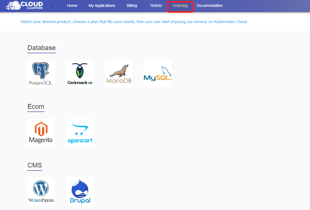The height and width of the screenshot is (210, 310).
Task: Pick the MySQL dolphin product
Action: click(158, 74)
